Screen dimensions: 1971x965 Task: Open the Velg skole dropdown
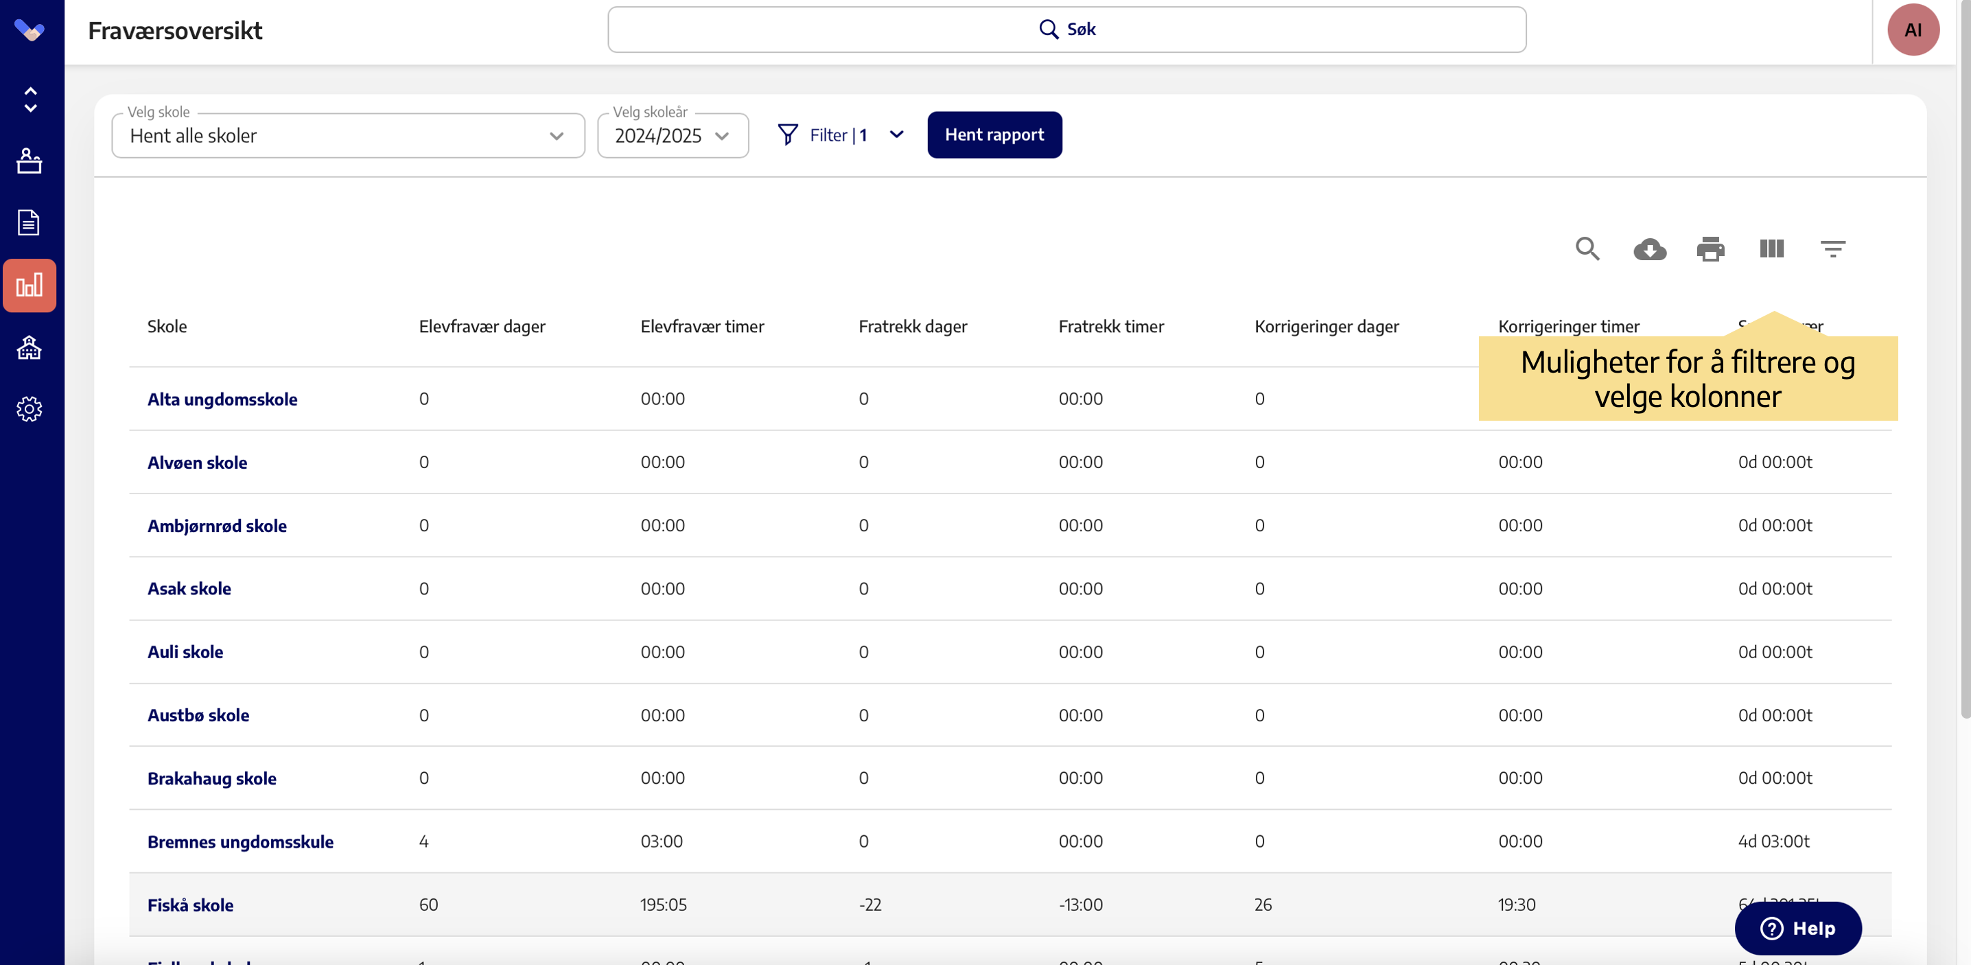pos(348,136)
